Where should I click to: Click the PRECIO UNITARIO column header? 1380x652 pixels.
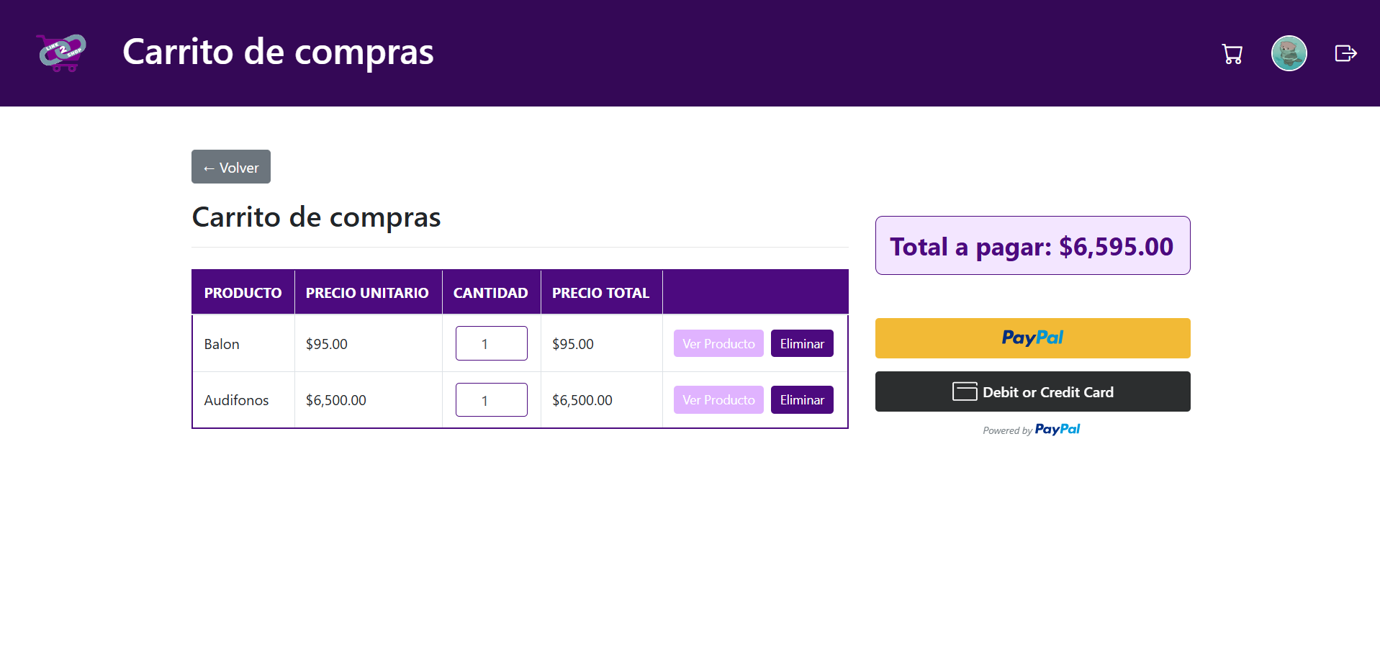point(367,292)
